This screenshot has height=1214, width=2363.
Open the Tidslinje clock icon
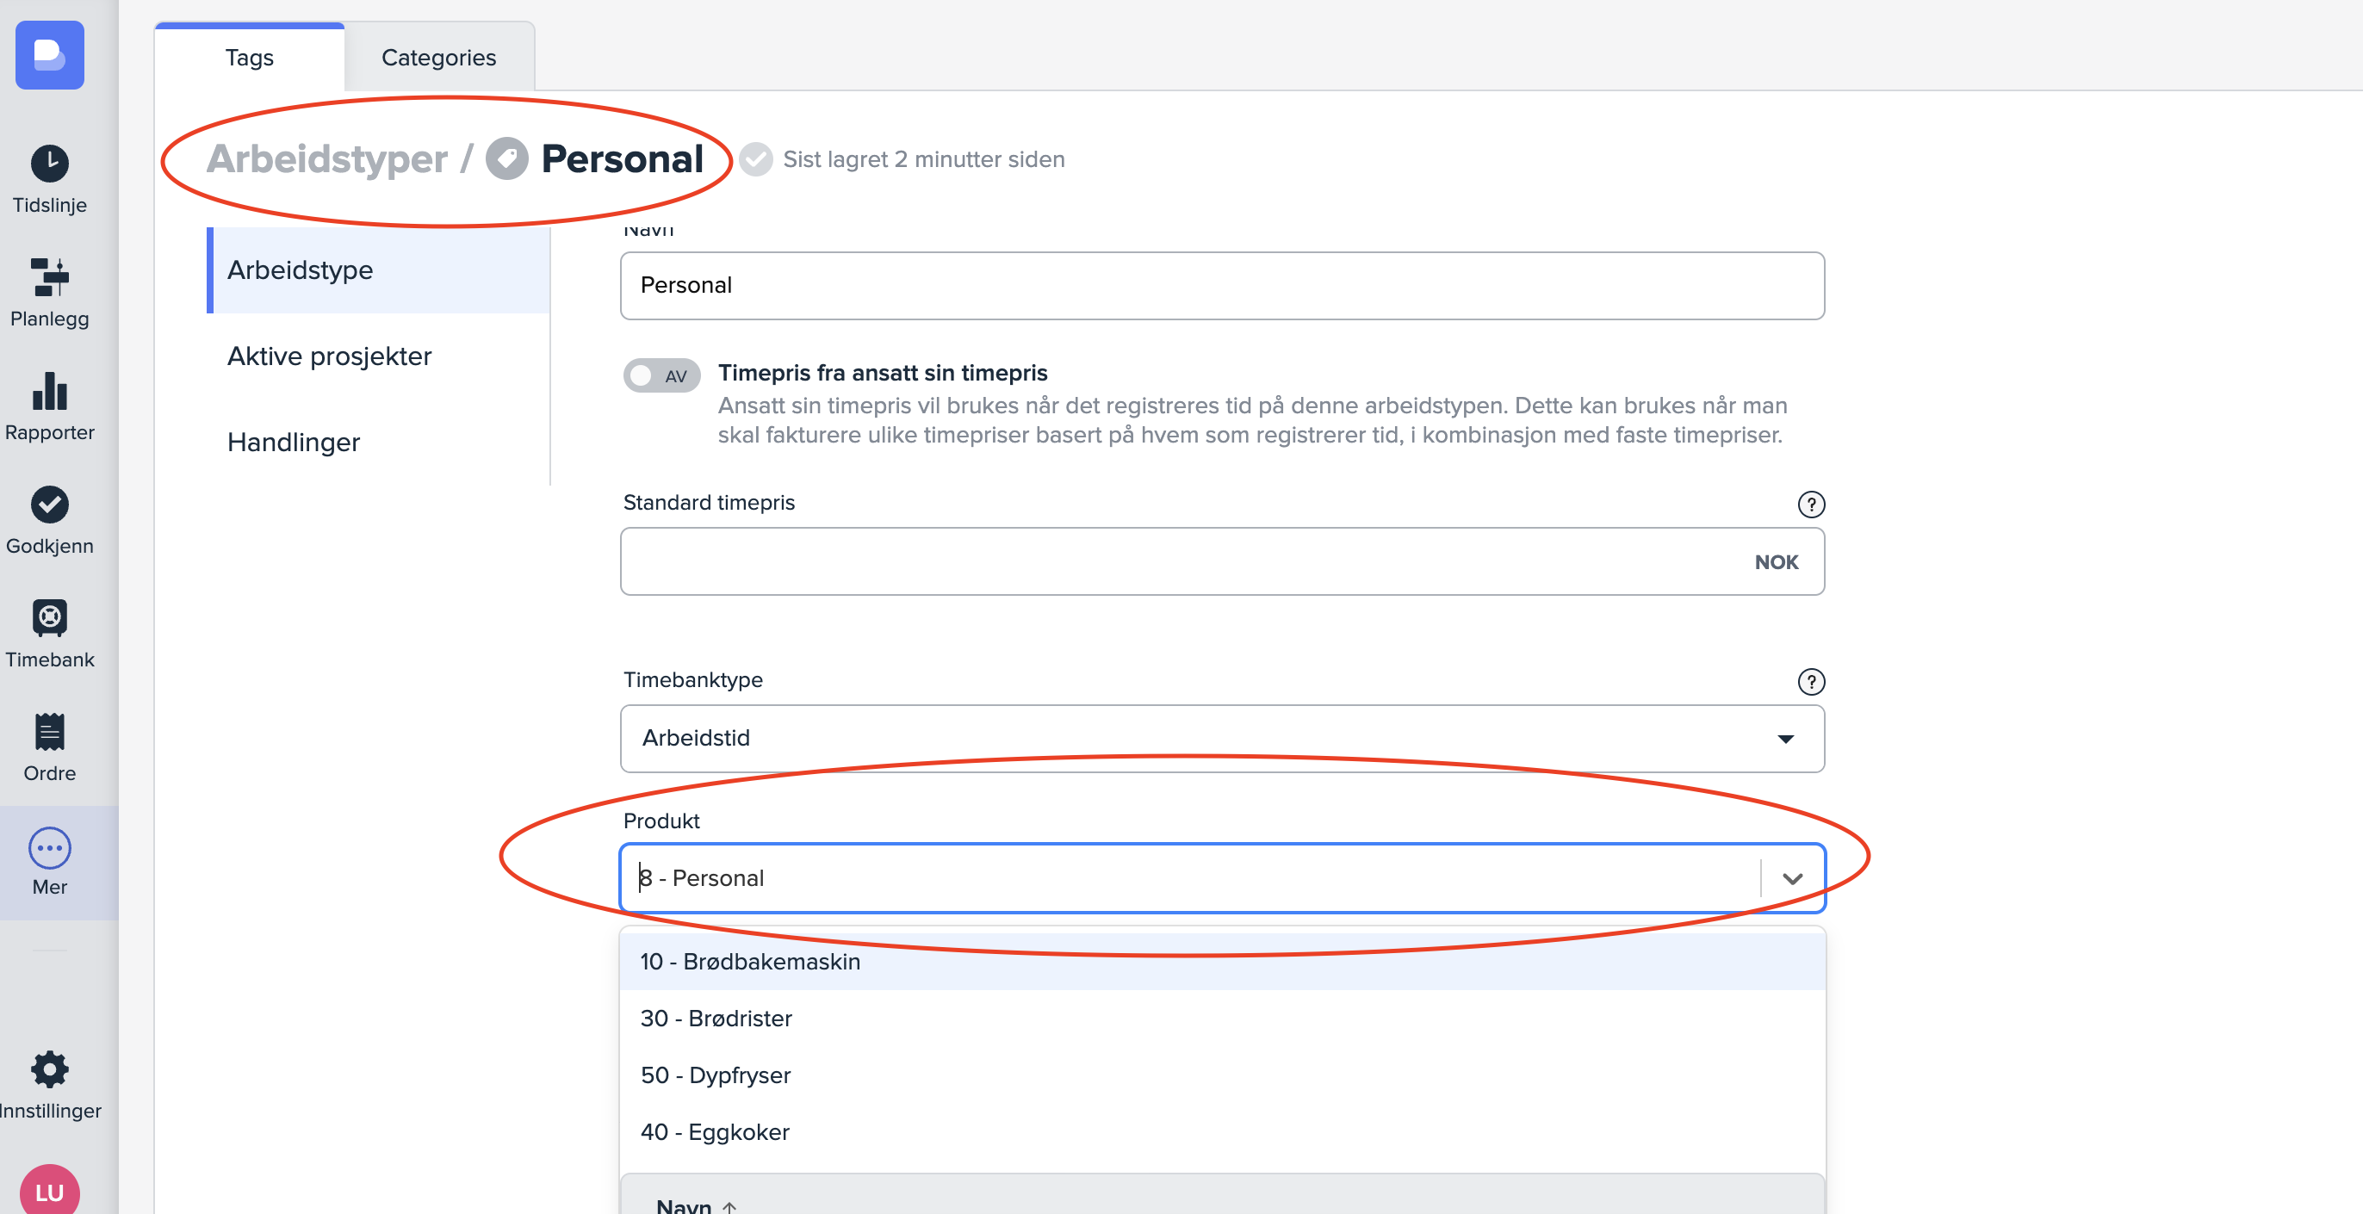(x=50, y=164)
